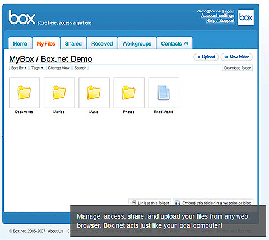Click the Change View button
This screenshot has height=240, width=269.
(x=59, y=68)
